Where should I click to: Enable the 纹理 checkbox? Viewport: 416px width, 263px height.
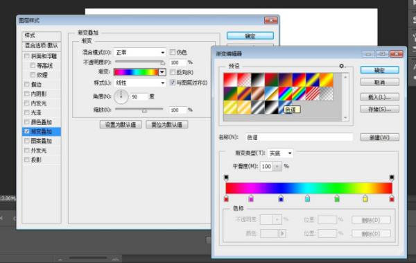click(x=33, y=75)
